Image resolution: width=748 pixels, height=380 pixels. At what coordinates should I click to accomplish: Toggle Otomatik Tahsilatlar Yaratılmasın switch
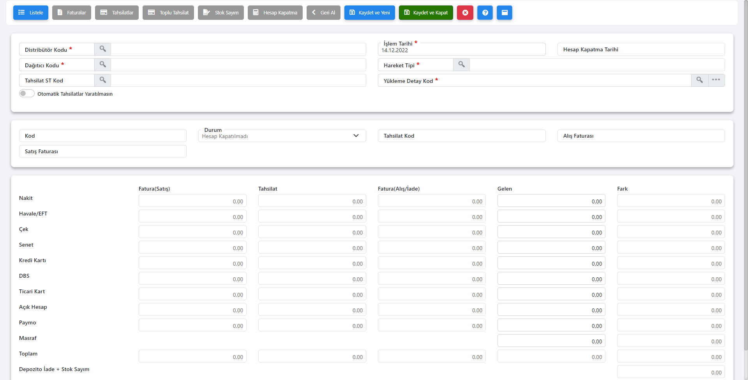[27, 94]
